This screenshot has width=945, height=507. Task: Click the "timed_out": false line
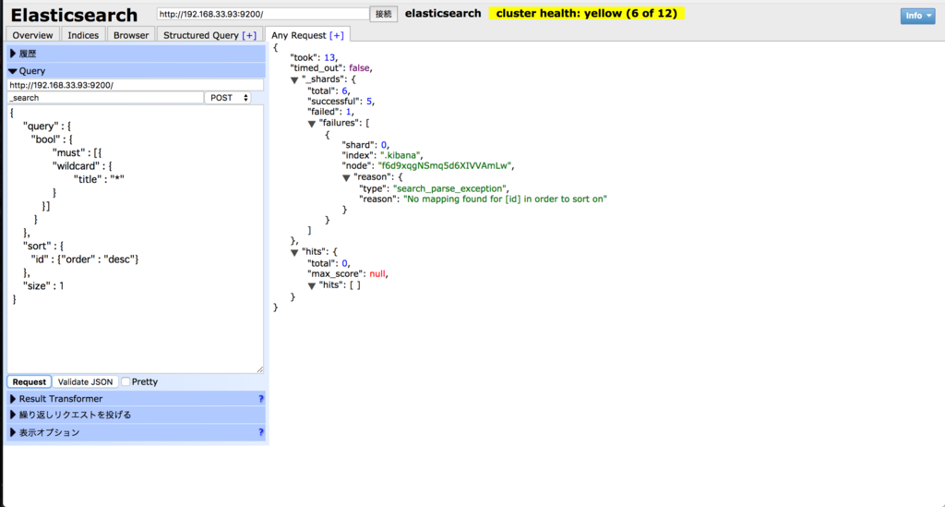coord(332,68)
